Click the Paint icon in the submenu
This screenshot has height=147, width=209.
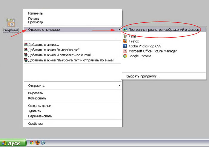pos(125,36)
